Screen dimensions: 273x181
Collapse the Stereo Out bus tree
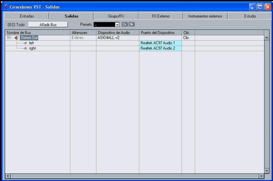[9, 38]
